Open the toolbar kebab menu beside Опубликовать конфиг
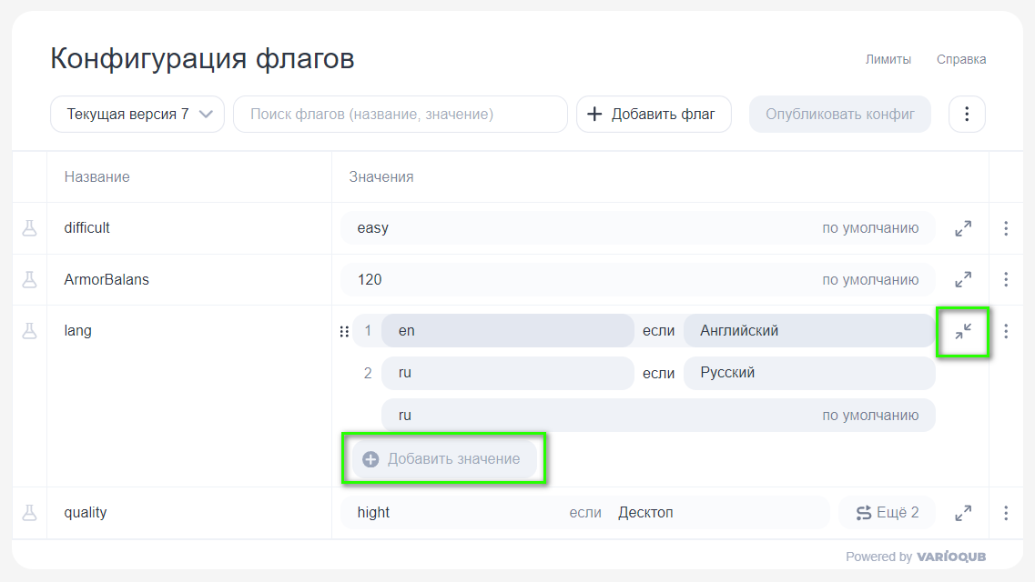The width and height of the screenshot is (1035, 582). click(967, 114)
